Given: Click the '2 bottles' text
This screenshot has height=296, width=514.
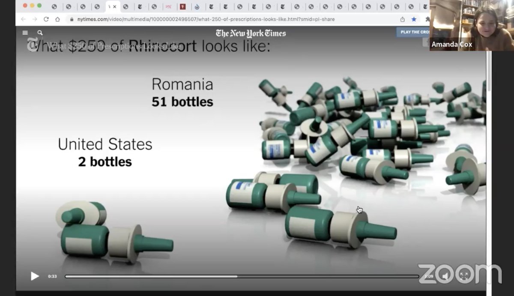Looking at the screenshot, I should click(x=105, y=162).
